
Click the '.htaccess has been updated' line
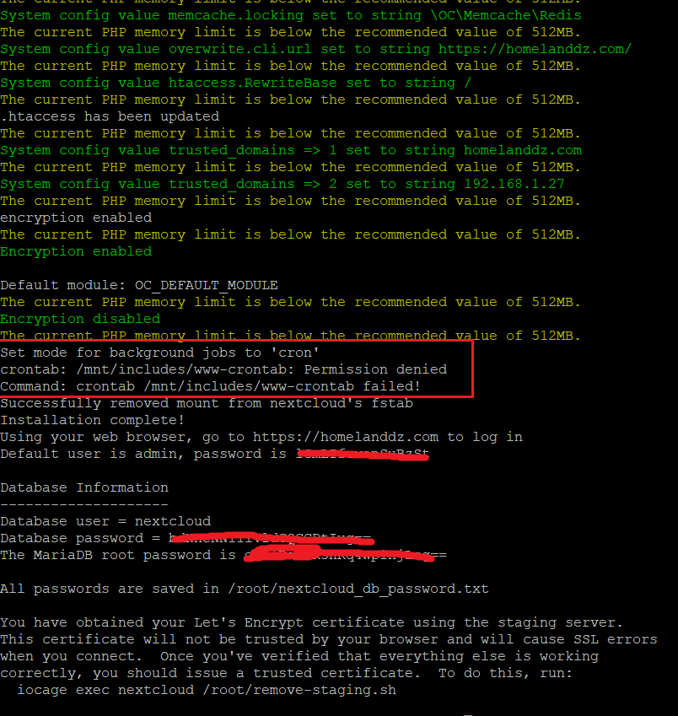click(110, 117)
